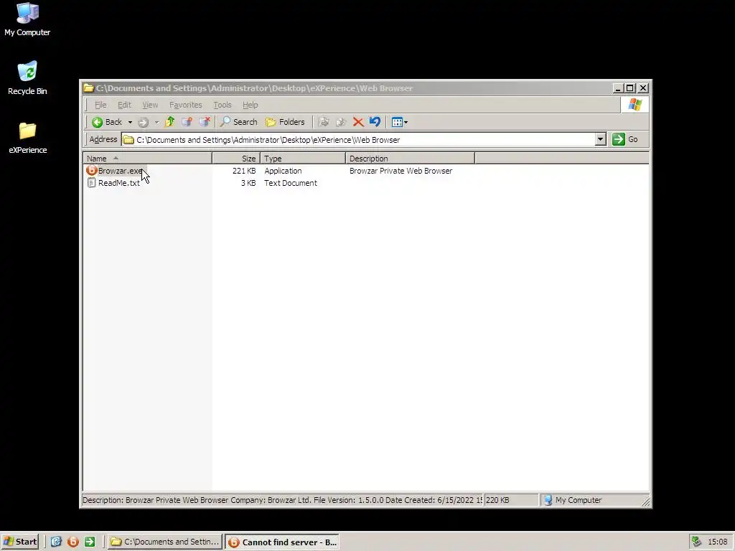The height and width of the screenshot is (551, 735).
Task: Toggle the Folders pane
Action: click(x=285, y=122)
